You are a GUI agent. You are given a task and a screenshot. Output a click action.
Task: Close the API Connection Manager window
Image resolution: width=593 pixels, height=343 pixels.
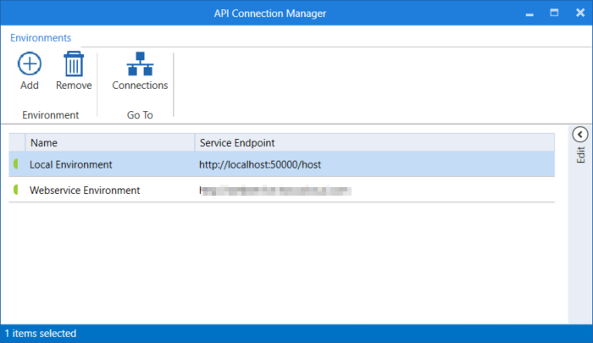pos(579,13)
